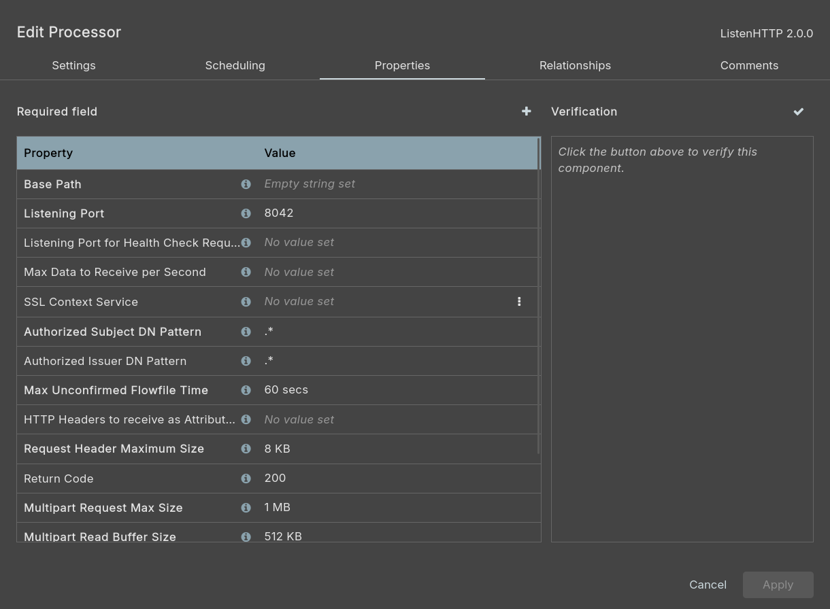Viewport: 830px width, 609px height.
Task: Click info icon beside Listening Port
Action: point(246,213)
